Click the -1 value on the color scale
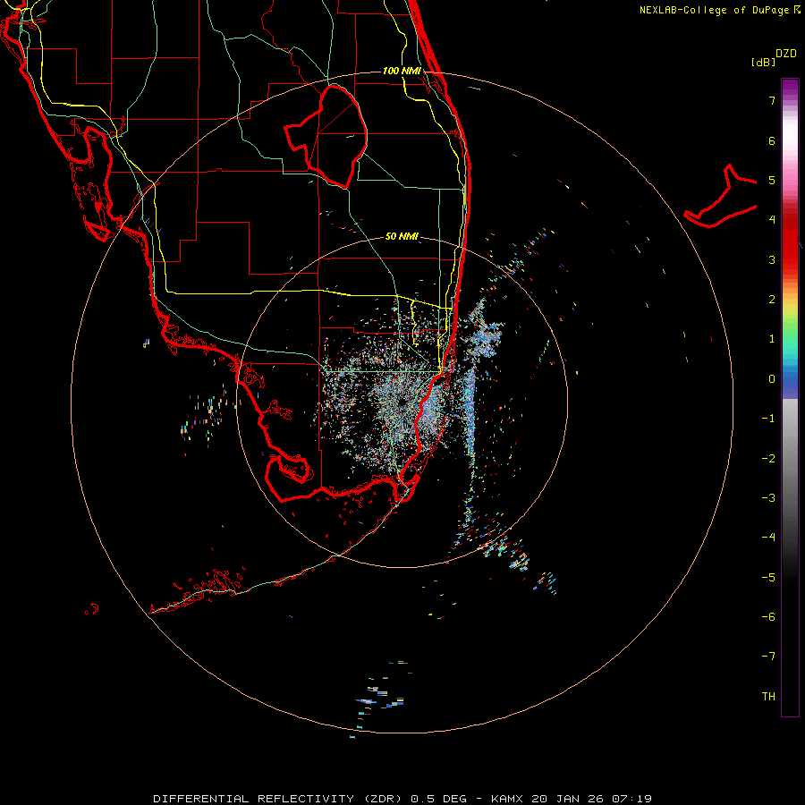This screenshot has width=805, height=805. click(768, 419)
